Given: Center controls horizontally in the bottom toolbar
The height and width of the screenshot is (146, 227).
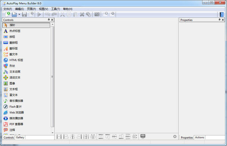Looking at the screenshot, I should [x=73, y=137].
